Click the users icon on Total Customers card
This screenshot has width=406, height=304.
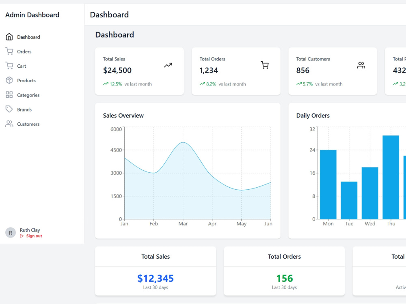361,65
